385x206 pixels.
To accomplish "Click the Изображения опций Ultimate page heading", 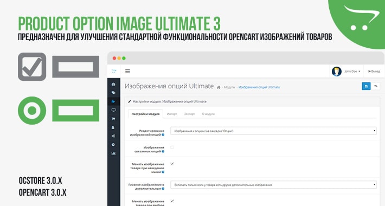I will (169, 86).
